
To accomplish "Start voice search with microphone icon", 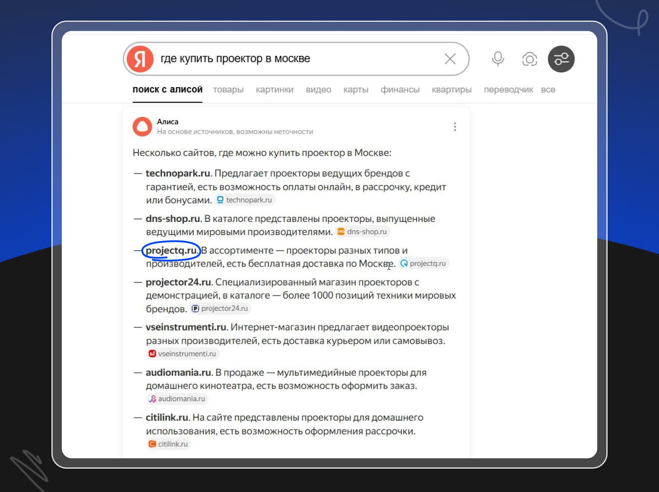I will coord(498,59).
